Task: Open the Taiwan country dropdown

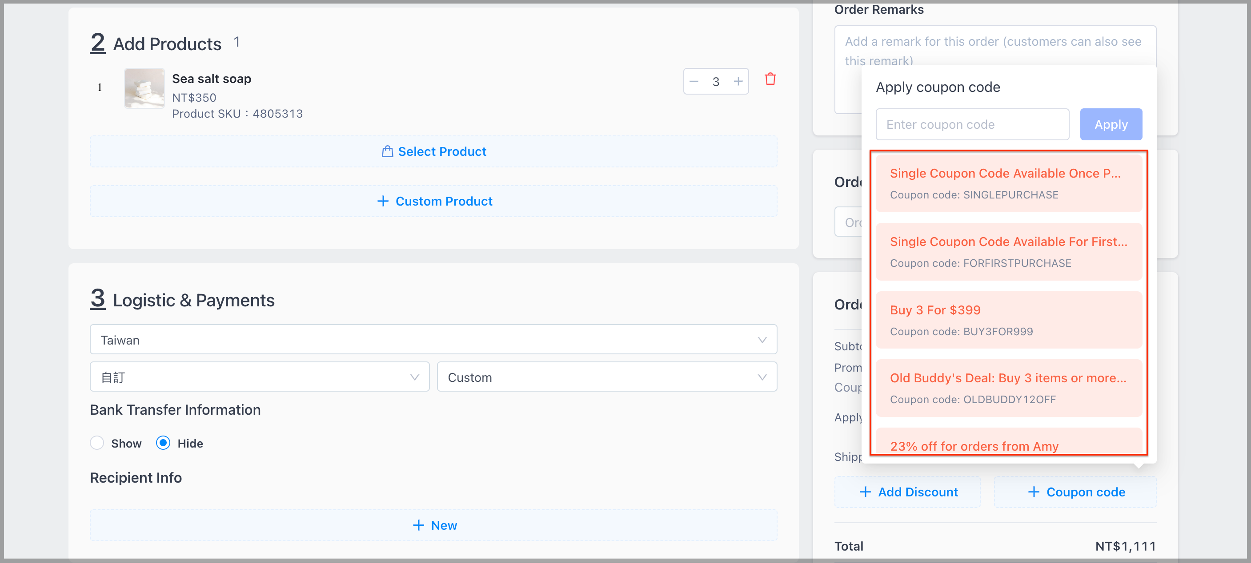Action: 433,340
